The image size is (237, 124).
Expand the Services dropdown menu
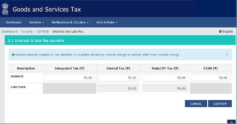36,22
